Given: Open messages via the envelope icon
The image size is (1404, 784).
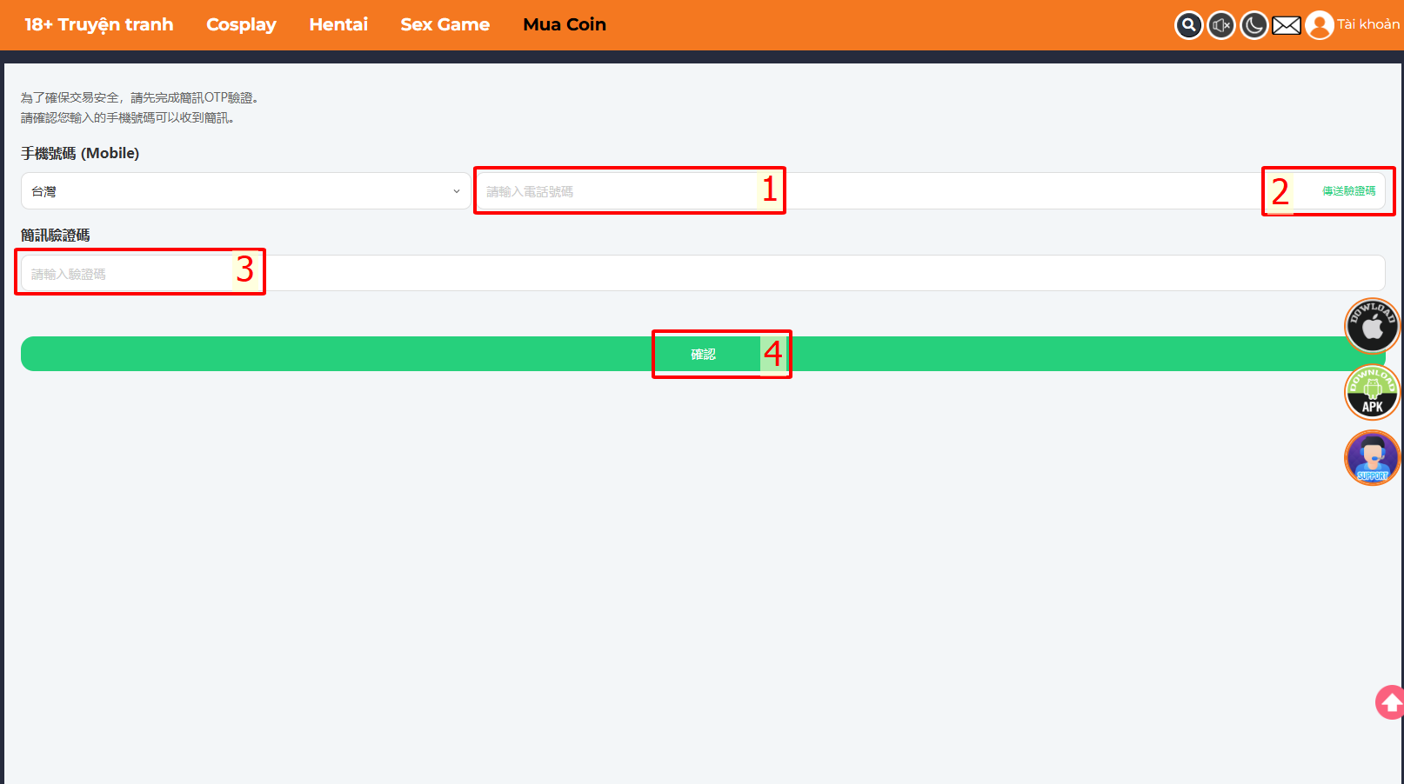Looking at the screenshot, I should tap(1286, 26).
